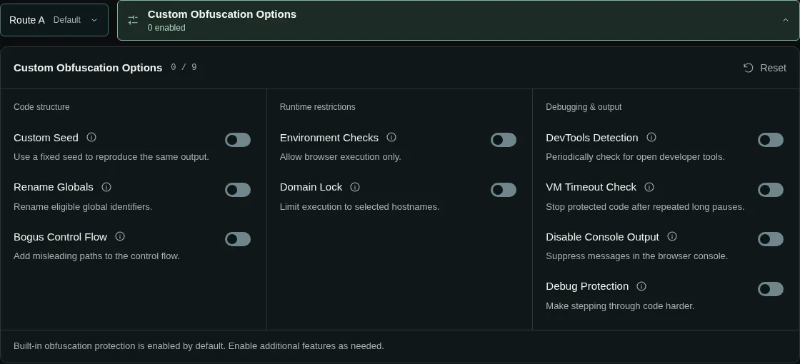
Task: Click the Rename Globals label
Action: point(54,187)
